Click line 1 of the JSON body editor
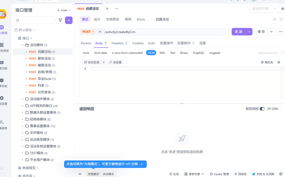Screen dimensions: 285x177 [x=186, y=69]
